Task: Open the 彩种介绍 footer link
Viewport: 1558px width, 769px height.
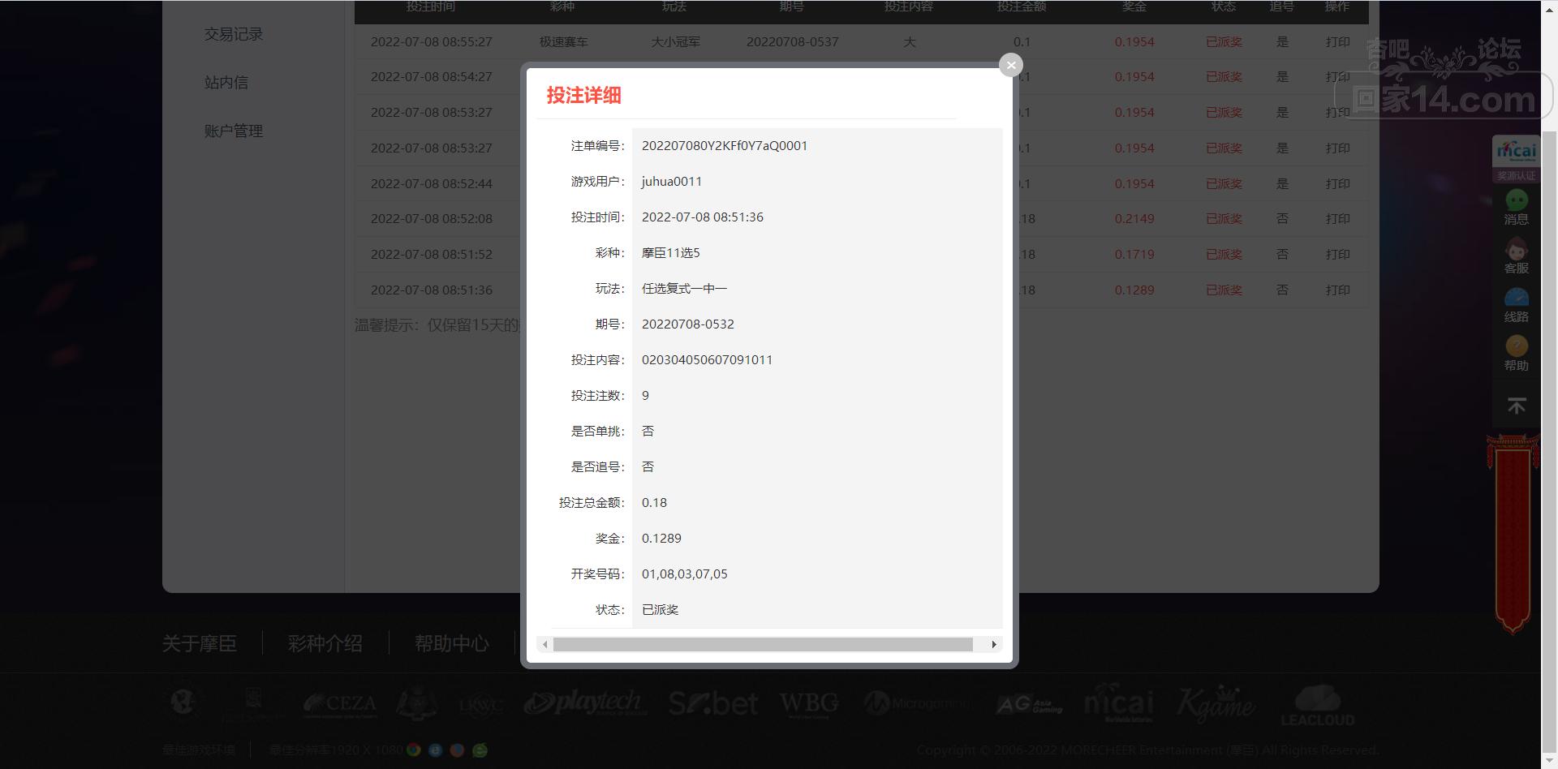Action: [325, 643]
